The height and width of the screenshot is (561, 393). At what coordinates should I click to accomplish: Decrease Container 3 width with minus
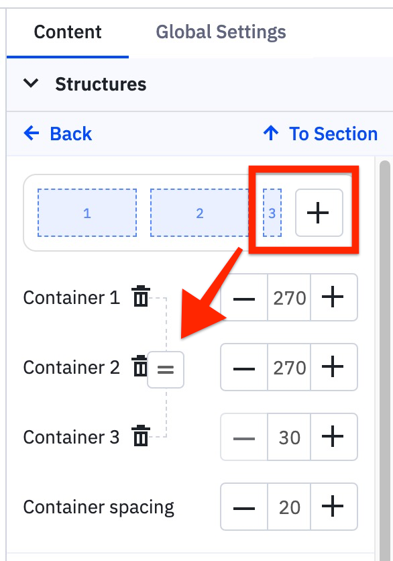(x=243, y=437)
